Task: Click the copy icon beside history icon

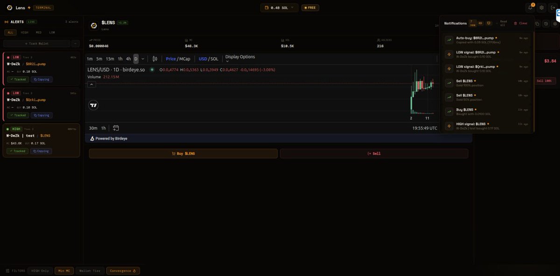Action: (x=537, y=24)
